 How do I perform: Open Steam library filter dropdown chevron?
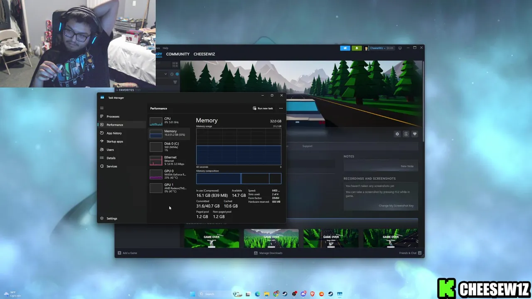tap(165, 74)
